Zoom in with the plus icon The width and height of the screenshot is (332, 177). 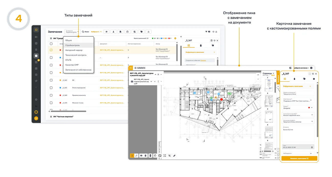[x=258, y=75]
